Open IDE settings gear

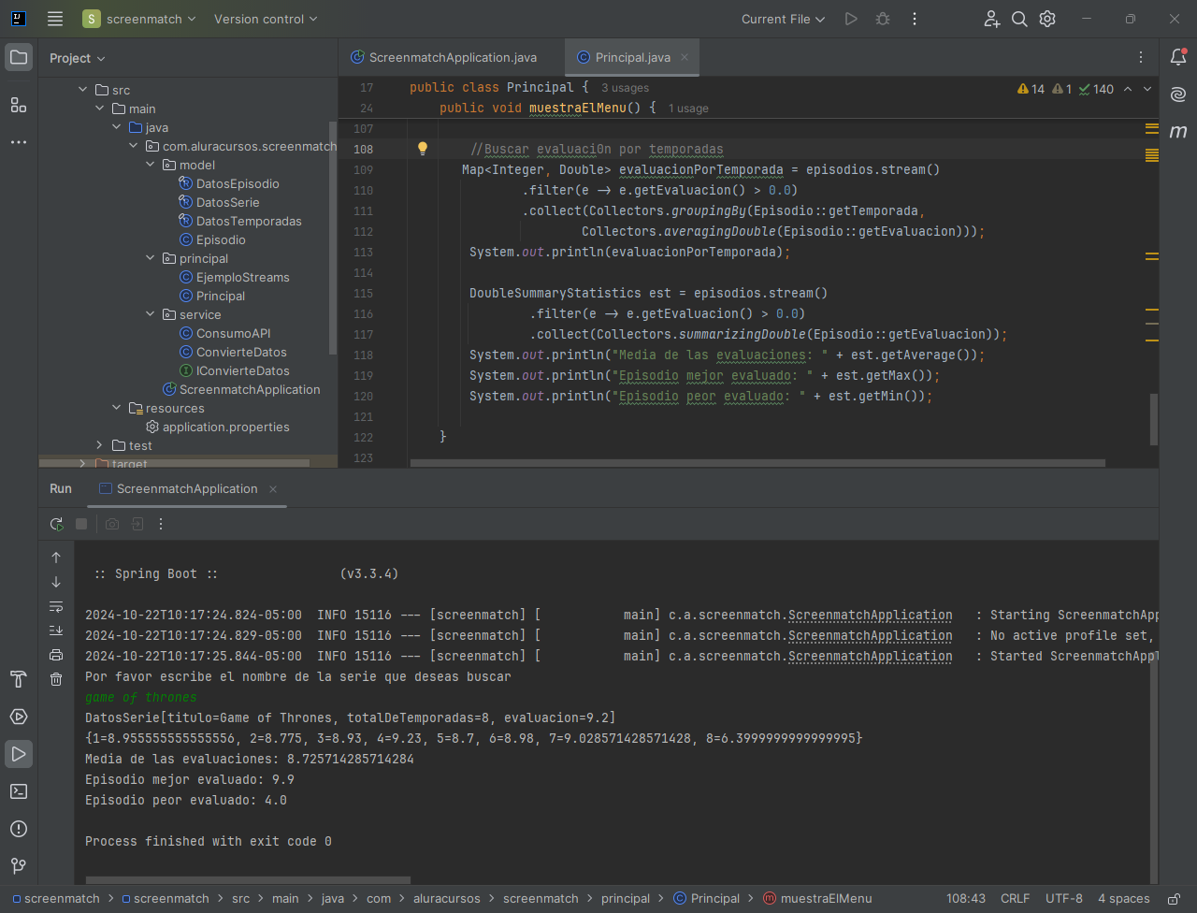tap(1047, 19)
